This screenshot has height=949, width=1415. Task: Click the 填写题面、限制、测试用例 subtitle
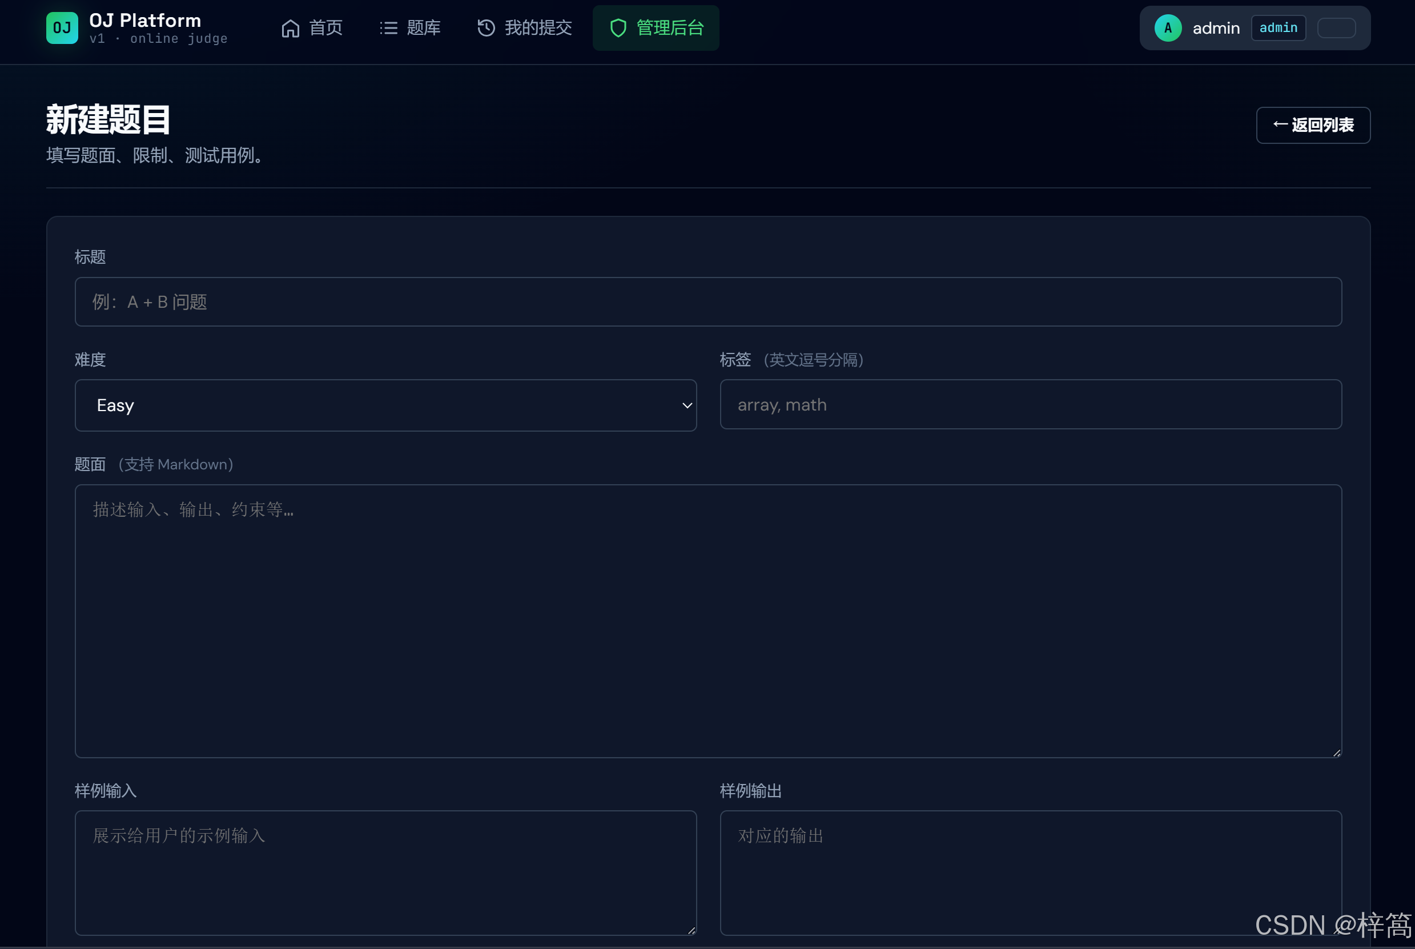pyautogui.click(x=156, y=155)
